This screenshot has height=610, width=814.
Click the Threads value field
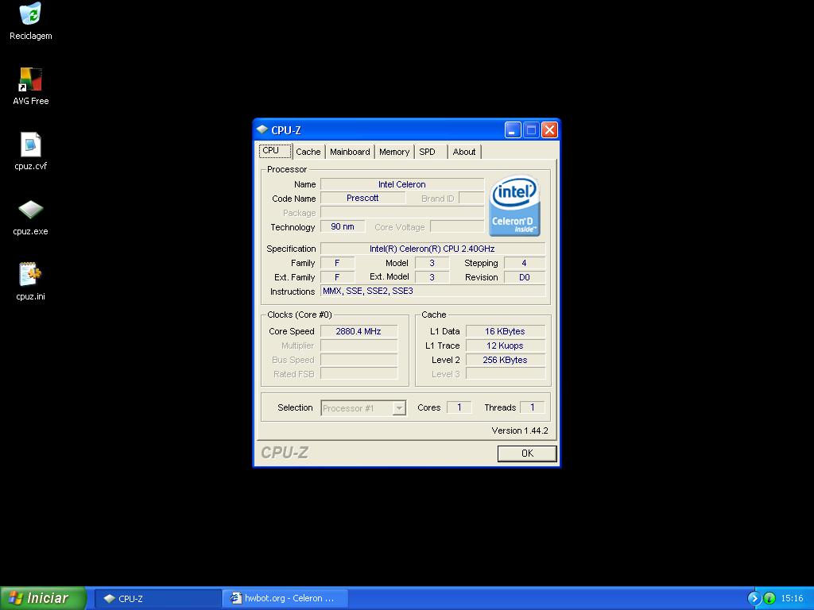(x=532, y=407)
